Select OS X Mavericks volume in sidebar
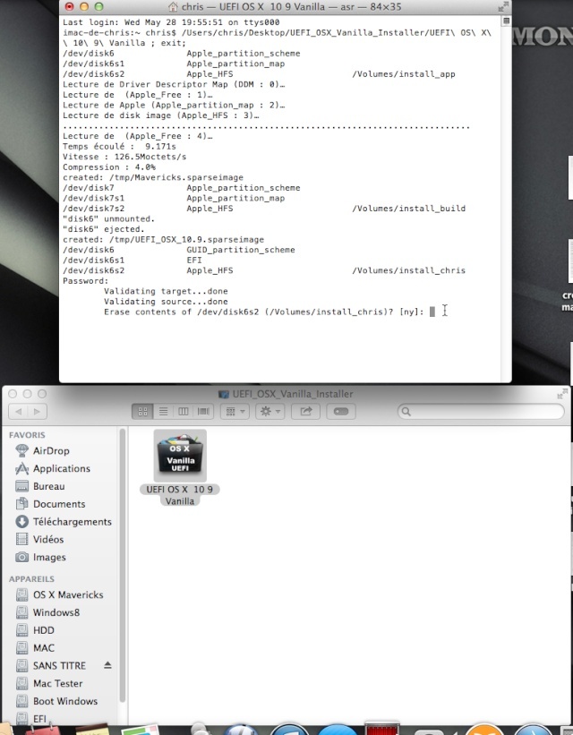The width and height of the screenshot is (573, 735). click(68, 594)
